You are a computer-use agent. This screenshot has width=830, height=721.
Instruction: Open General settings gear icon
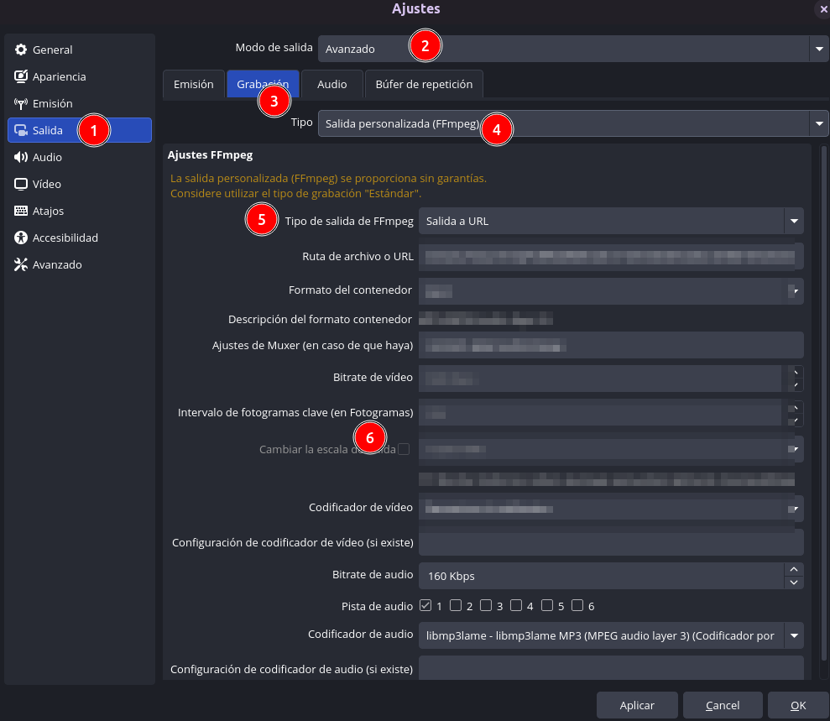tap(21, 50)
